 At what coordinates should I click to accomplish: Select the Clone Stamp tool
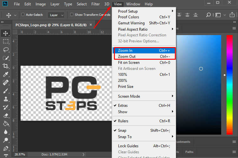point(6,99)
